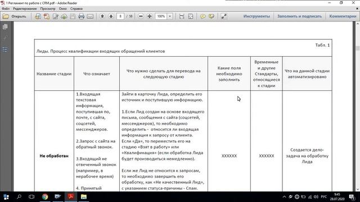This screenshot has width=360, height=202.
Task: Open the Windows Start menu
Action: click(x=6, y=197)
